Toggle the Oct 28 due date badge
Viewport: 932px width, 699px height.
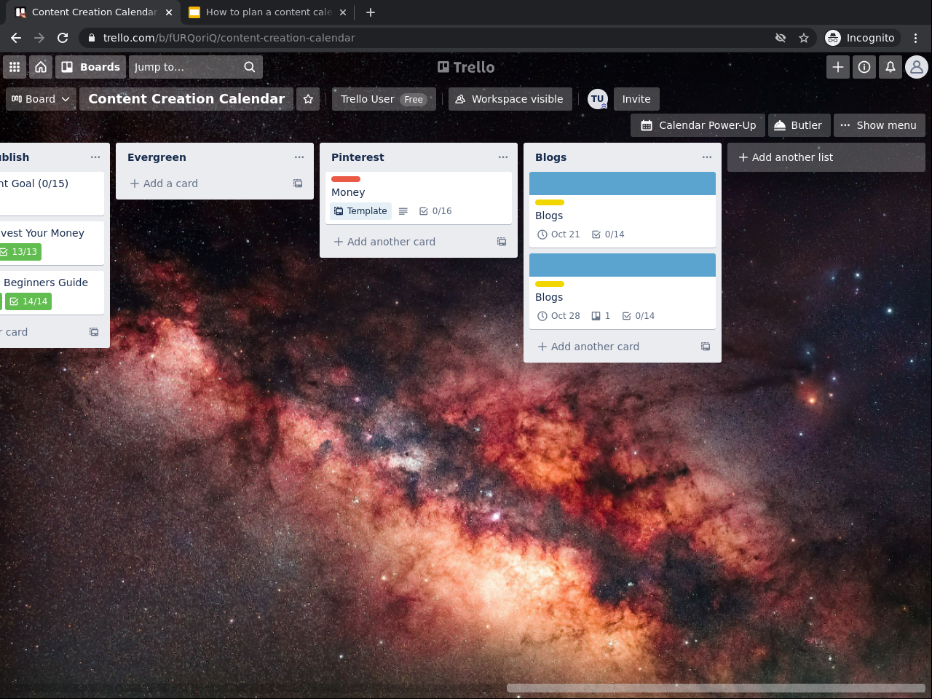(558, 316)
